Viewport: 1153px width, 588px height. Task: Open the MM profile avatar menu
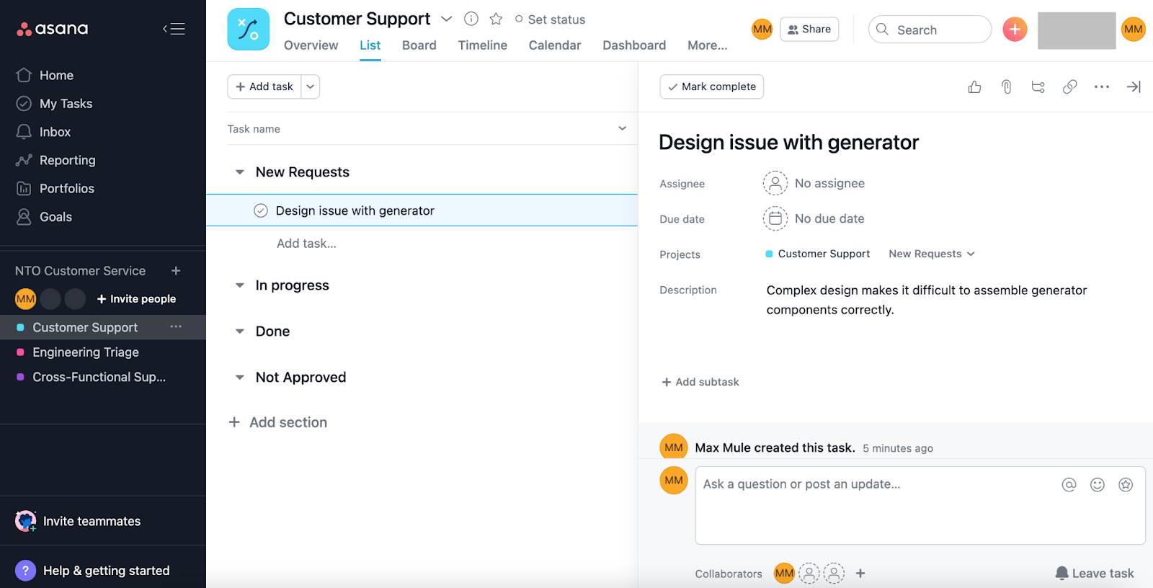tap(1133, 30)
